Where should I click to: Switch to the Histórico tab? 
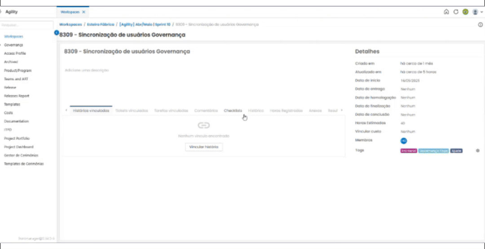256,111
